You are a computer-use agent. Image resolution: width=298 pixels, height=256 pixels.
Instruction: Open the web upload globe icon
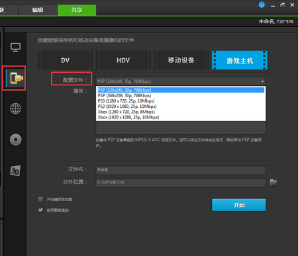tap(15, 108)
